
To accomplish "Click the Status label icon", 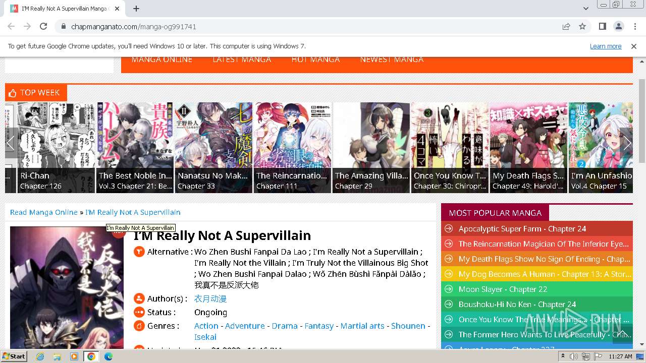I will click(139, 313).
